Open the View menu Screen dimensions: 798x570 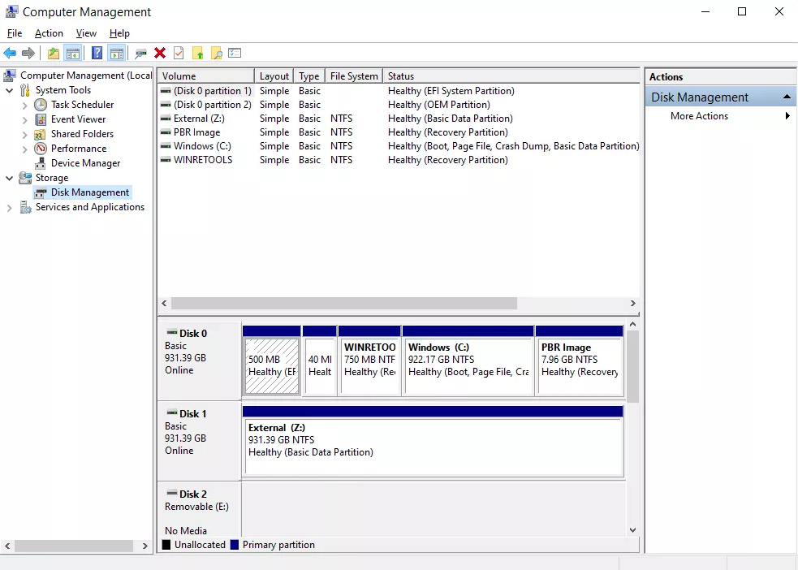coord(86,33)
